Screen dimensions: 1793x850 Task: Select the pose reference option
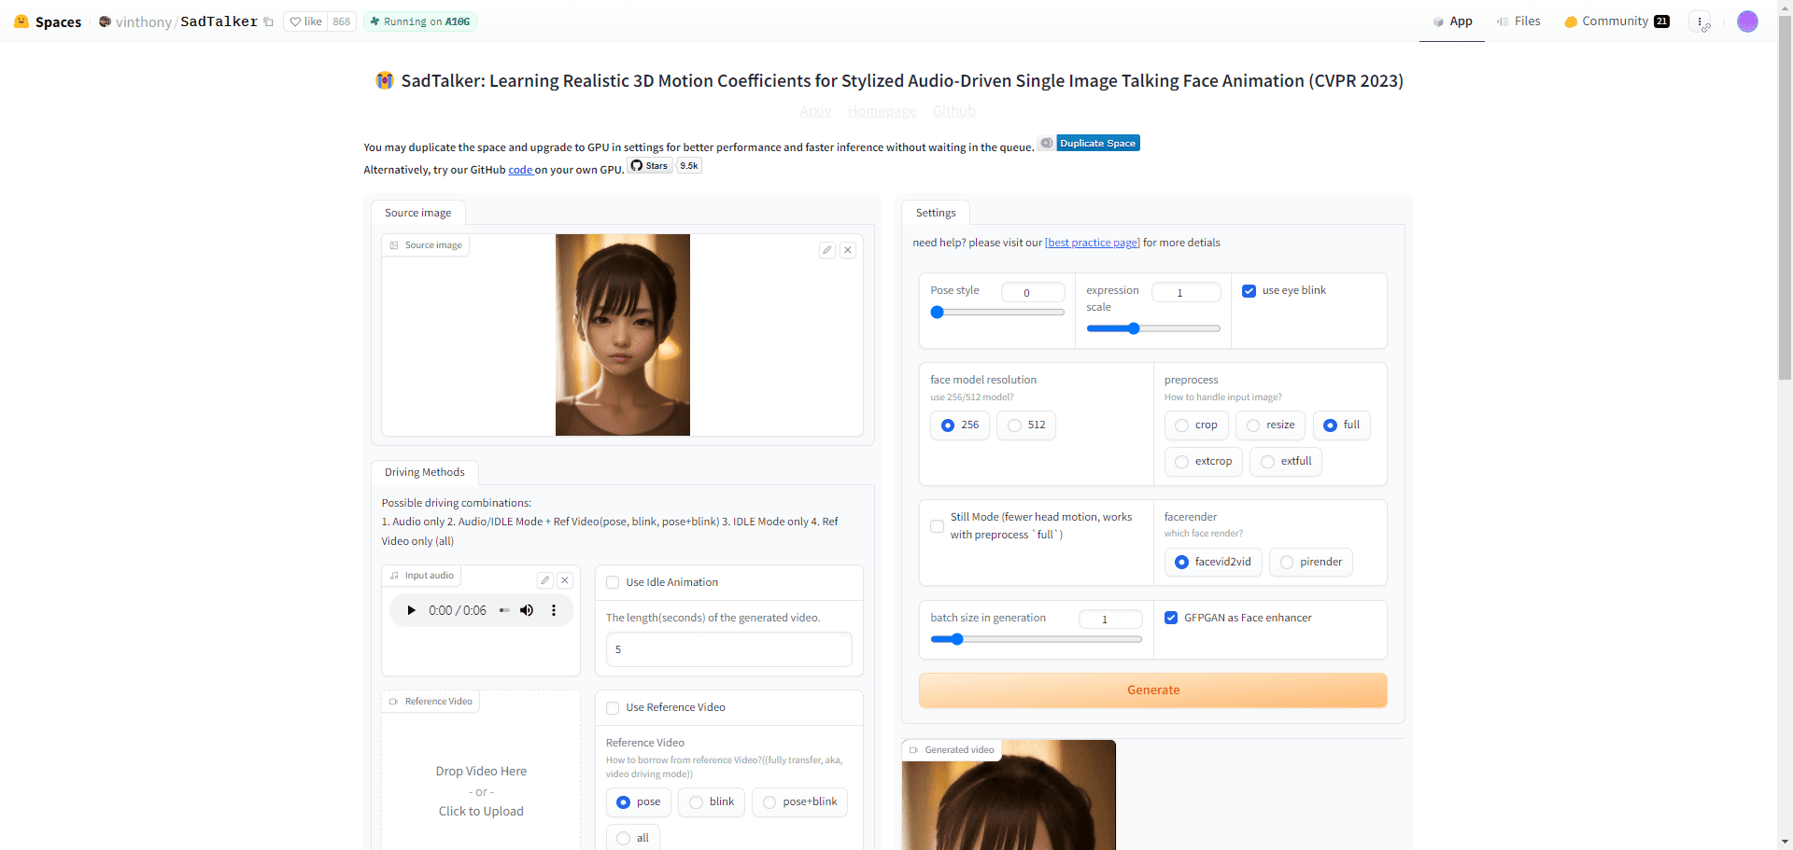(639, 802)
